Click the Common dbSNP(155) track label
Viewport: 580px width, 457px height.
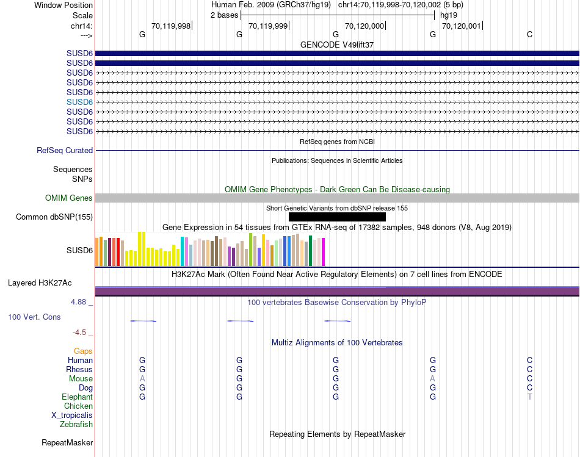pyautogui.click(x=54, y=217)
